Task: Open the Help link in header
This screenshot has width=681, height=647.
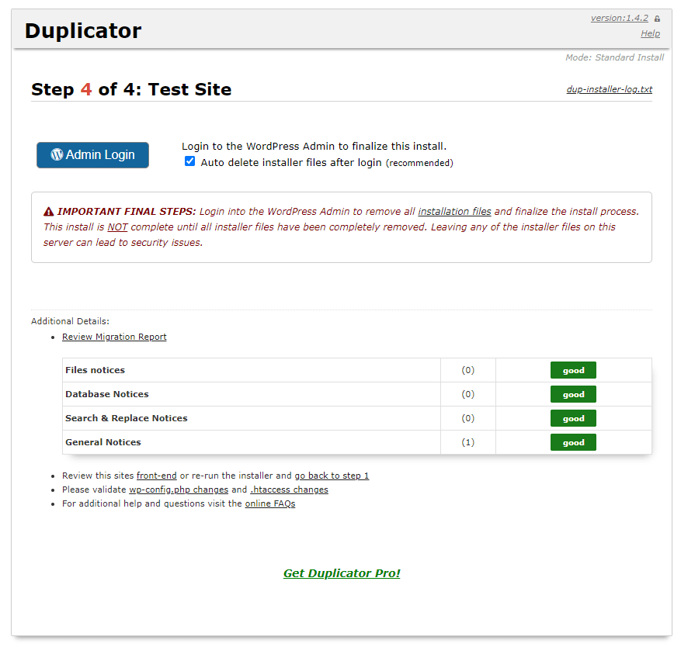Action: coord(650,33)
